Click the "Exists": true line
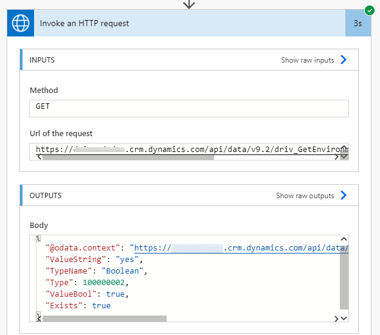Screen dimensions: 380x335 pyautogui.click(x=78, y=306)
